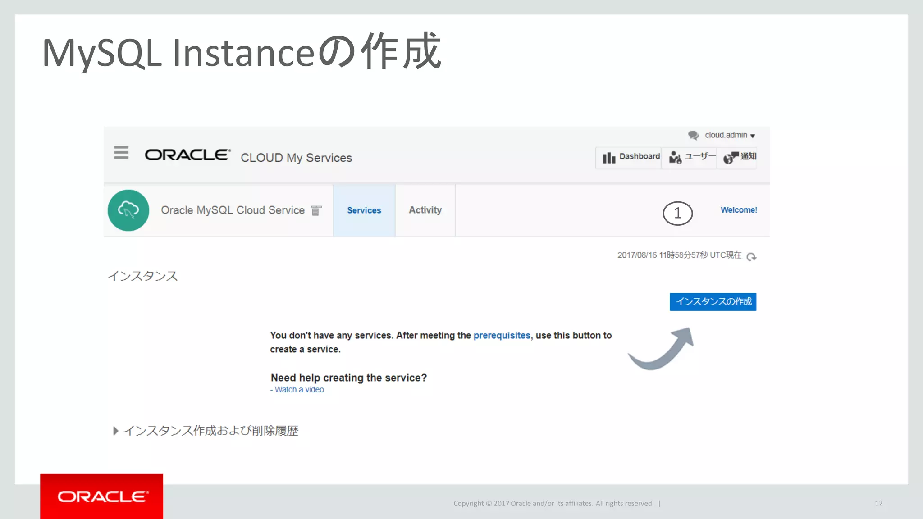The image size is (923, 519).
Task: Click the Welcome! link
Action: pos(739,210)
